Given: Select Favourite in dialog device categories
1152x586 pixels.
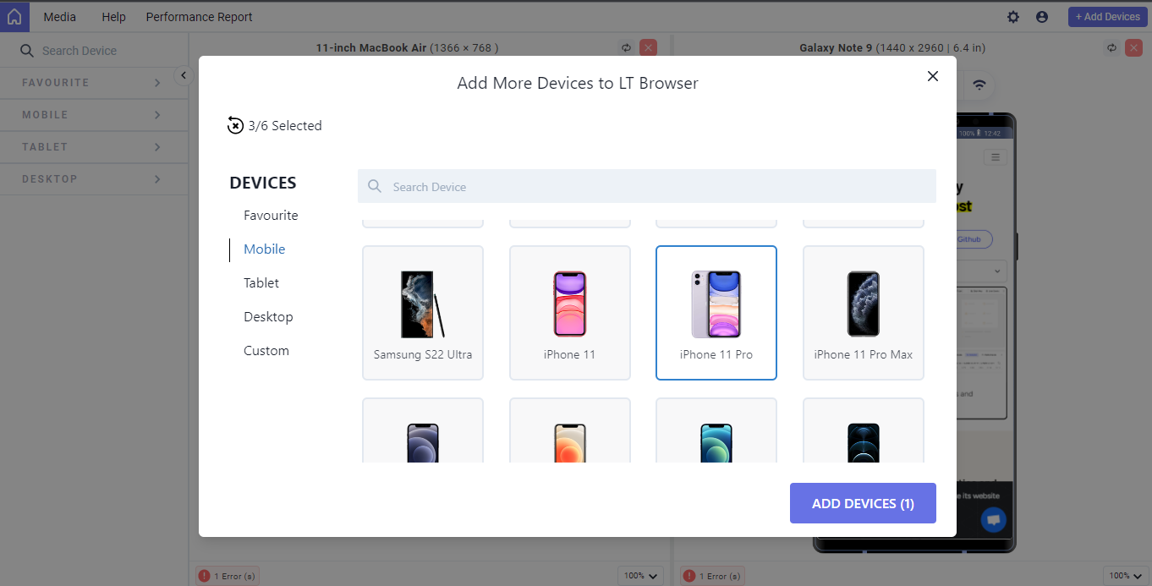Looking at the screenshot, I should tap(271, 216).
